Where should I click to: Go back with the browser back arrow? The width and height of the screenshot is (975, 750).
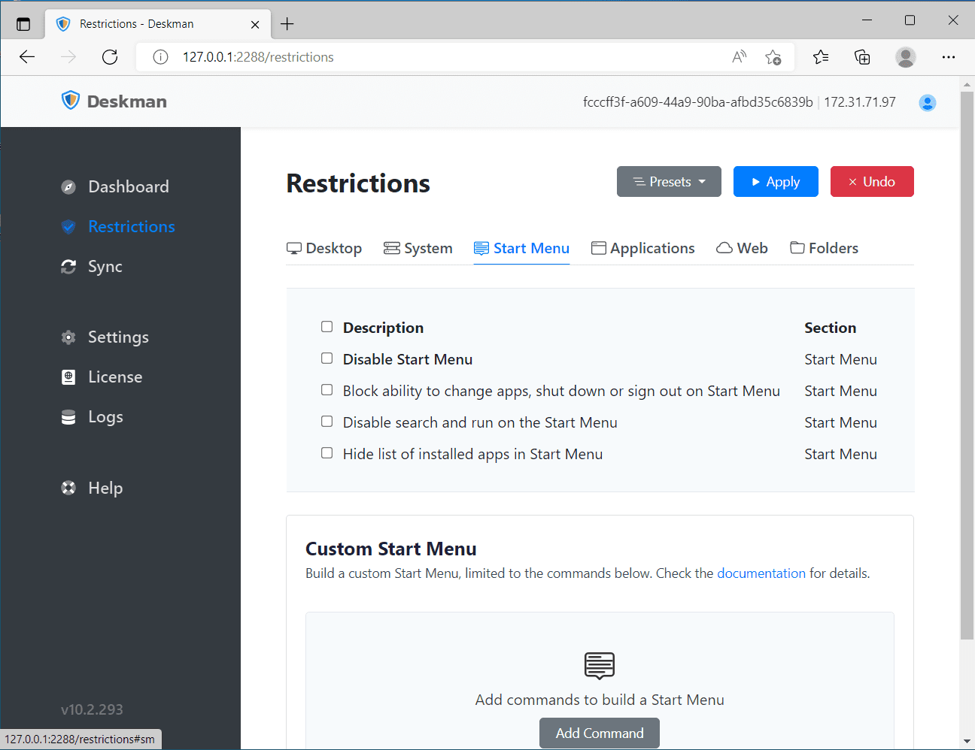[x=27, y=57]
